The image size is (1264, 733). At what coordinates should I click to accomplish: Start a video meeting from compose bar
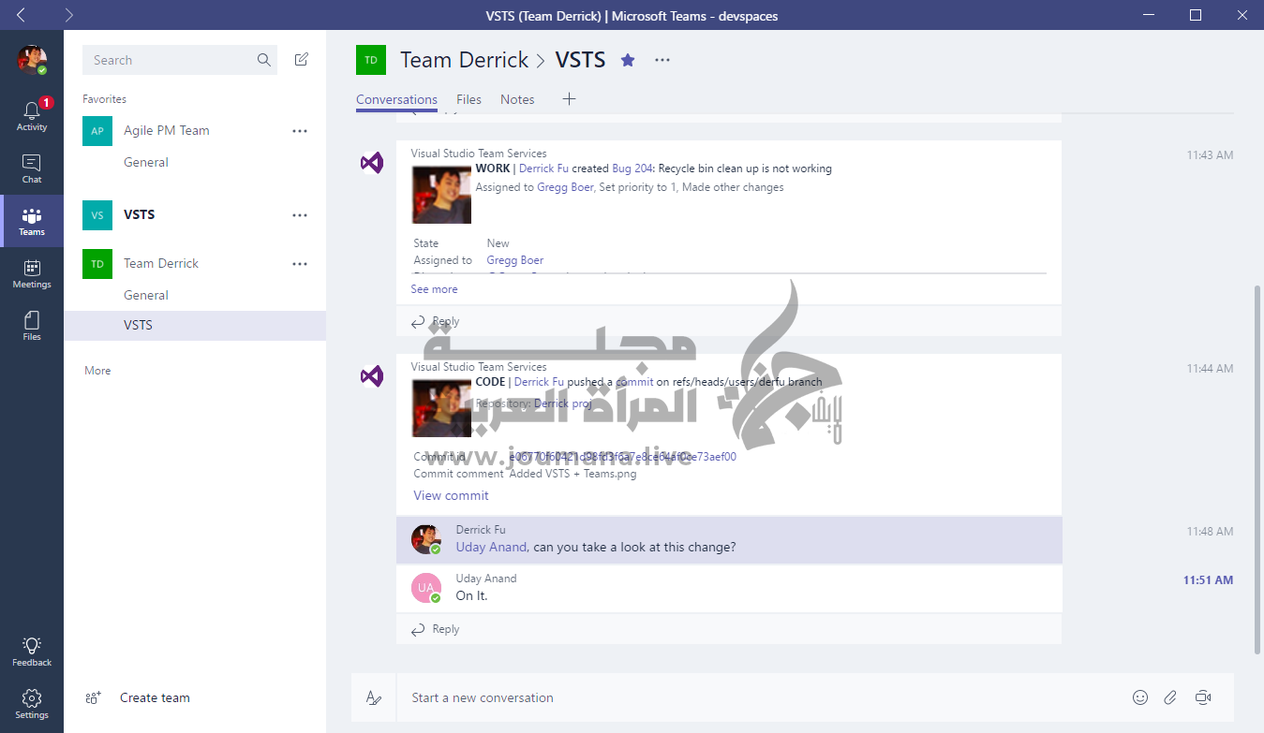point(1203,697)
